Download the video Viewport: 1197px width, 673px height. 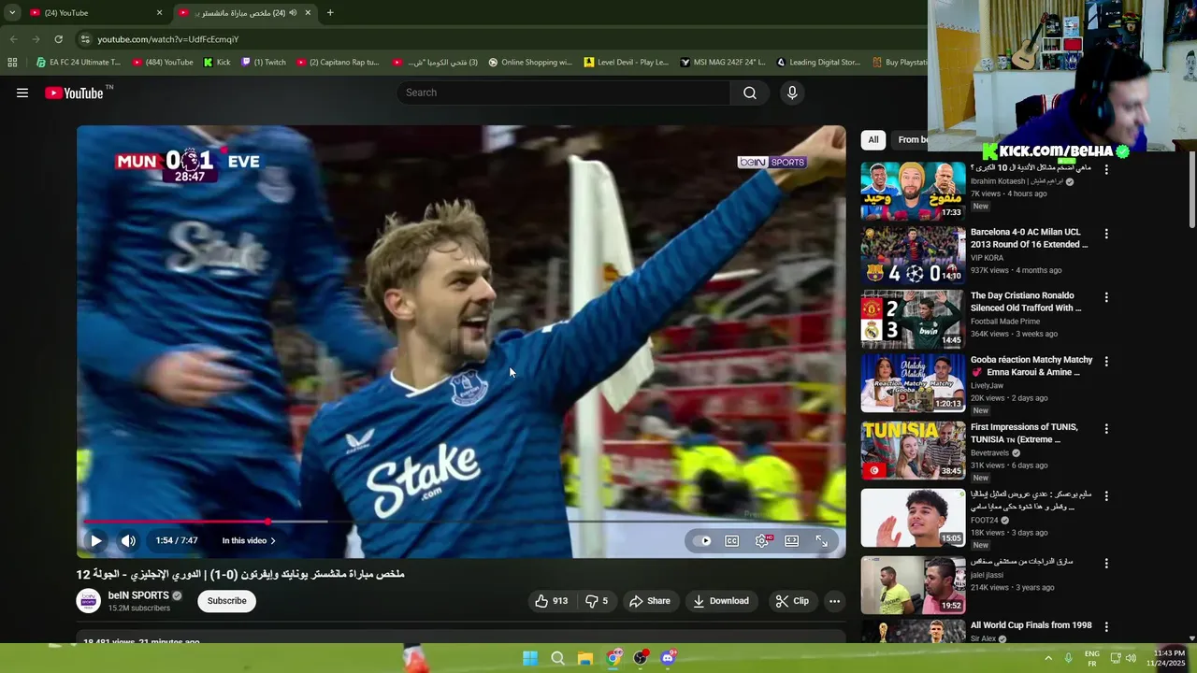point(721,601)
